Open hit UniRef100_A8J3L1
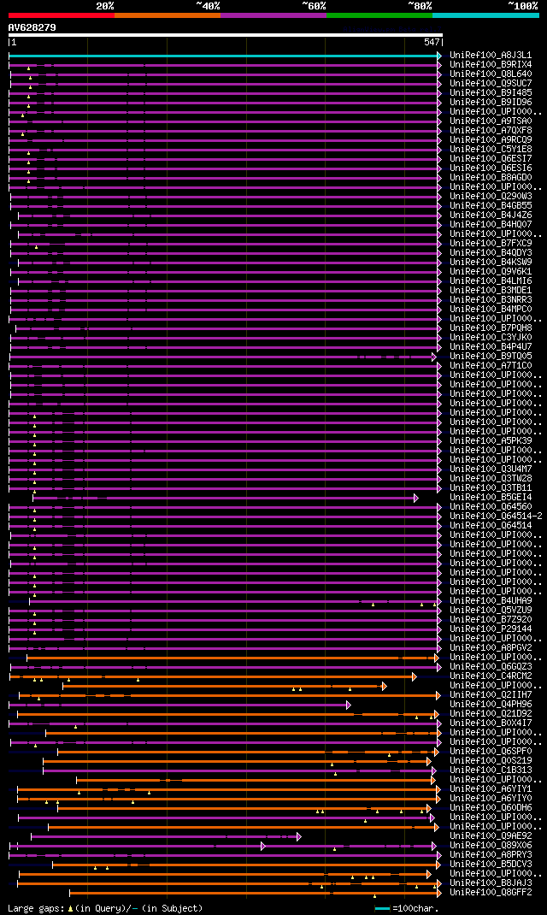 pyautogui.click(x=491, y=56)
